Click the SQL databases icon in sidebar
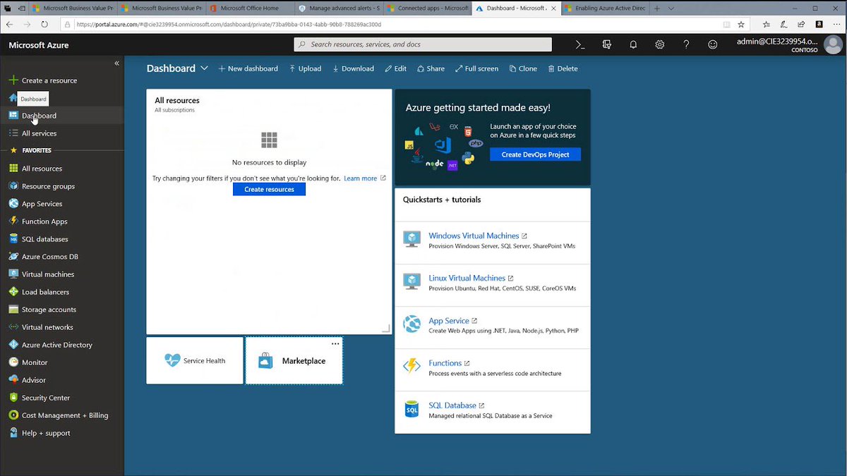Image resolution: width=847 pixels, height=476 pixels. pyautogui.click(x=13, y=239)
